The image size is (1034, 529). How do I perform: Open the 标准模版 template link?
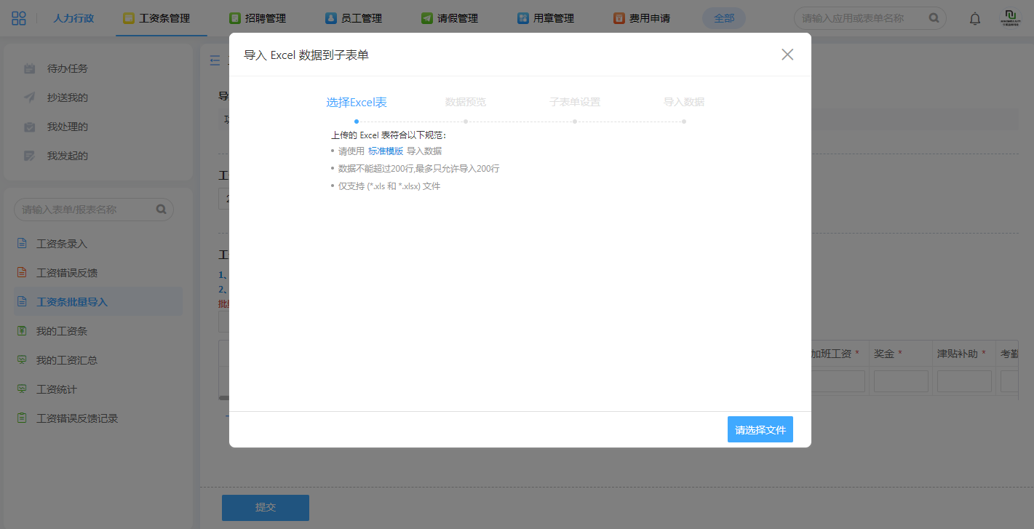tap(386, 151)
